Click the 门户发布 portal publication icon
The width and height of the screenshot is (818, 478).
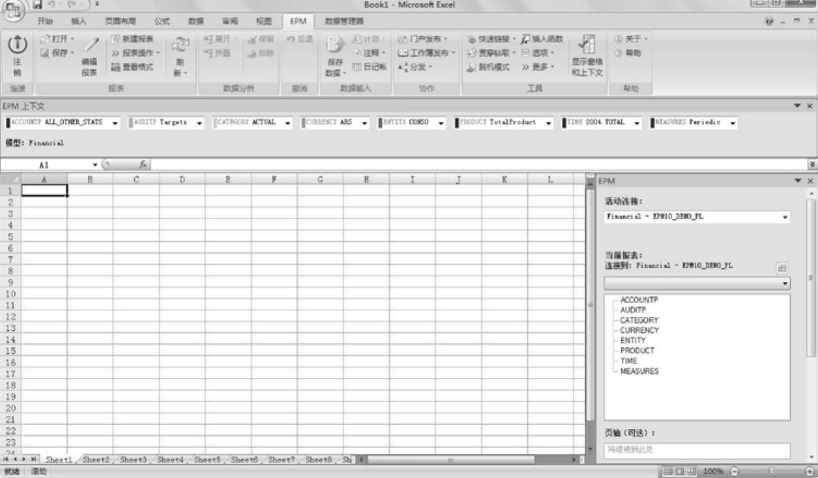point(403,39)
